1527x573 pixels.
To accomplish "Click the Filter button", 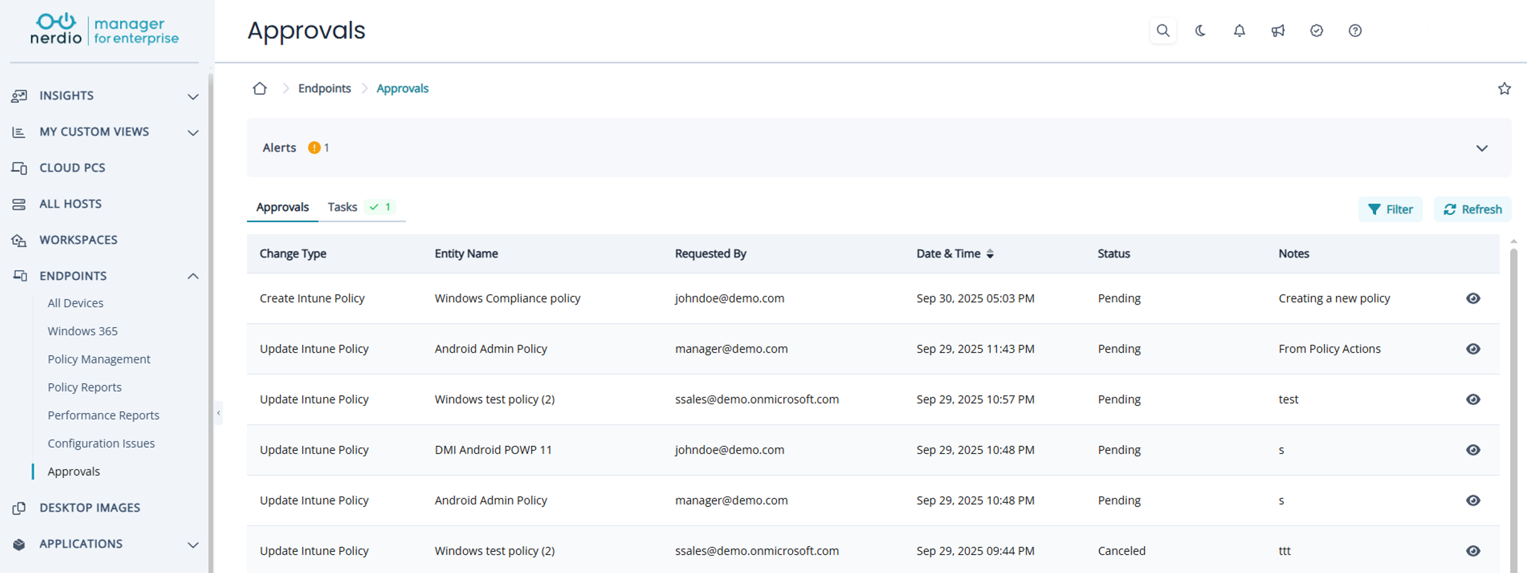I will tap(1390, 209).
